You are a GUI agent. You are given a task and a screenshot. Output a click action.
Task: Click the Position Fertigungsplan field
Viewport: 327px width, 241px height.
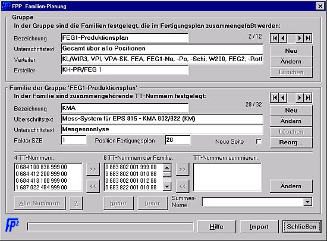coord(178,140)
